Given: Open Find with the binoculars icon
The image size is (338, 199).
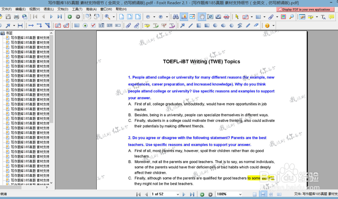Looking at the screenshot, I should [176, 17].
